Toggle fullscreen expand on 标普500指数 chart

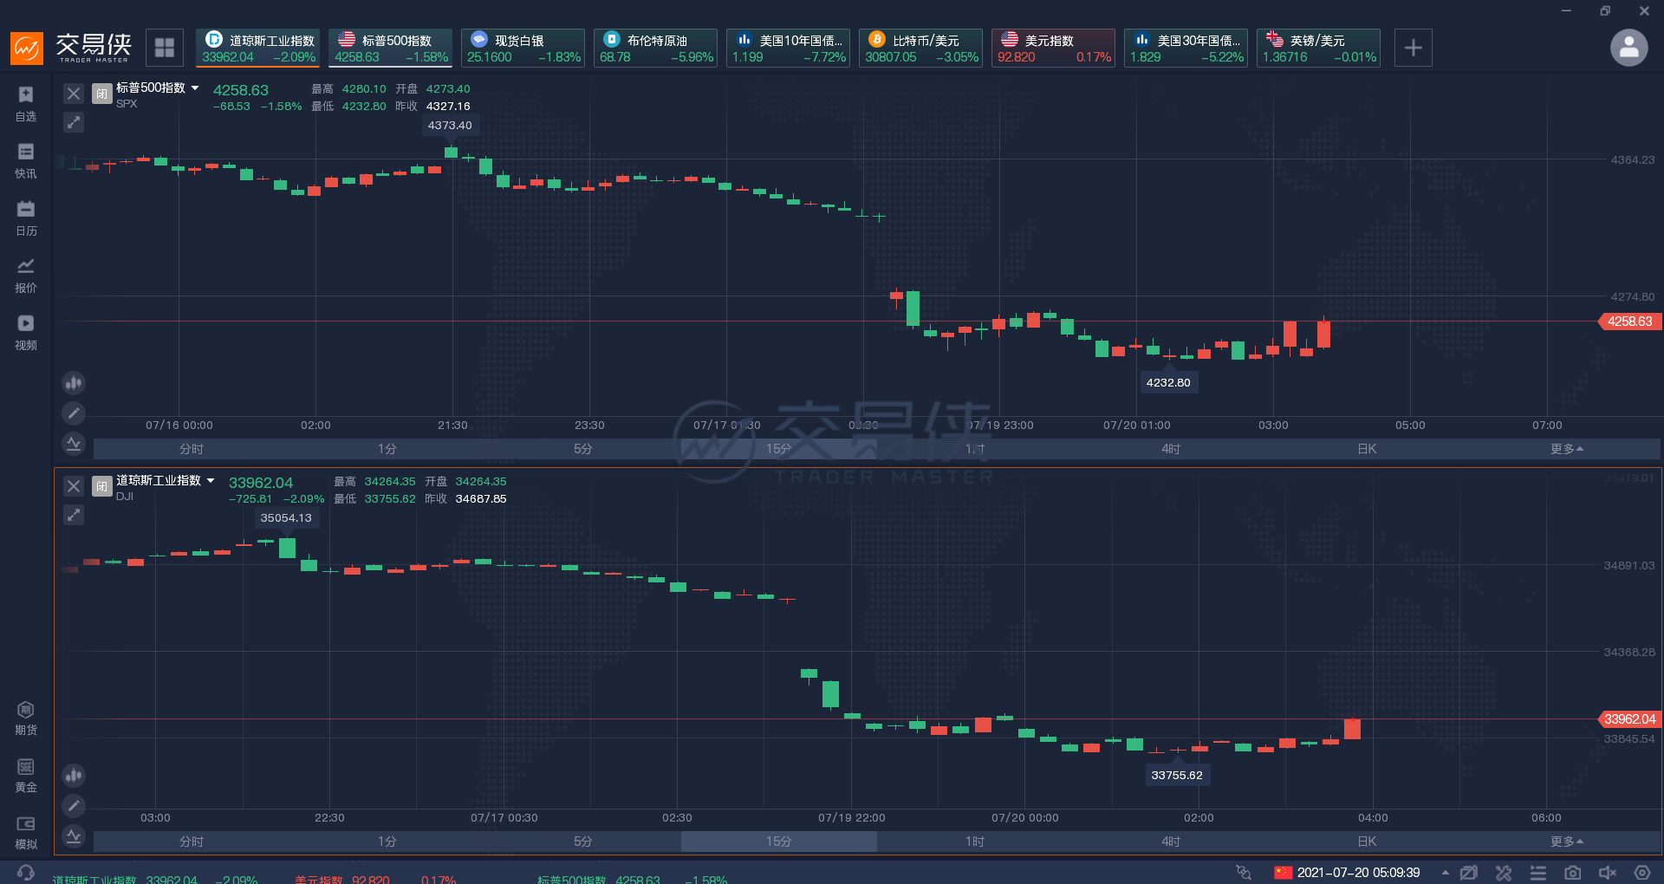pos(74,122)
